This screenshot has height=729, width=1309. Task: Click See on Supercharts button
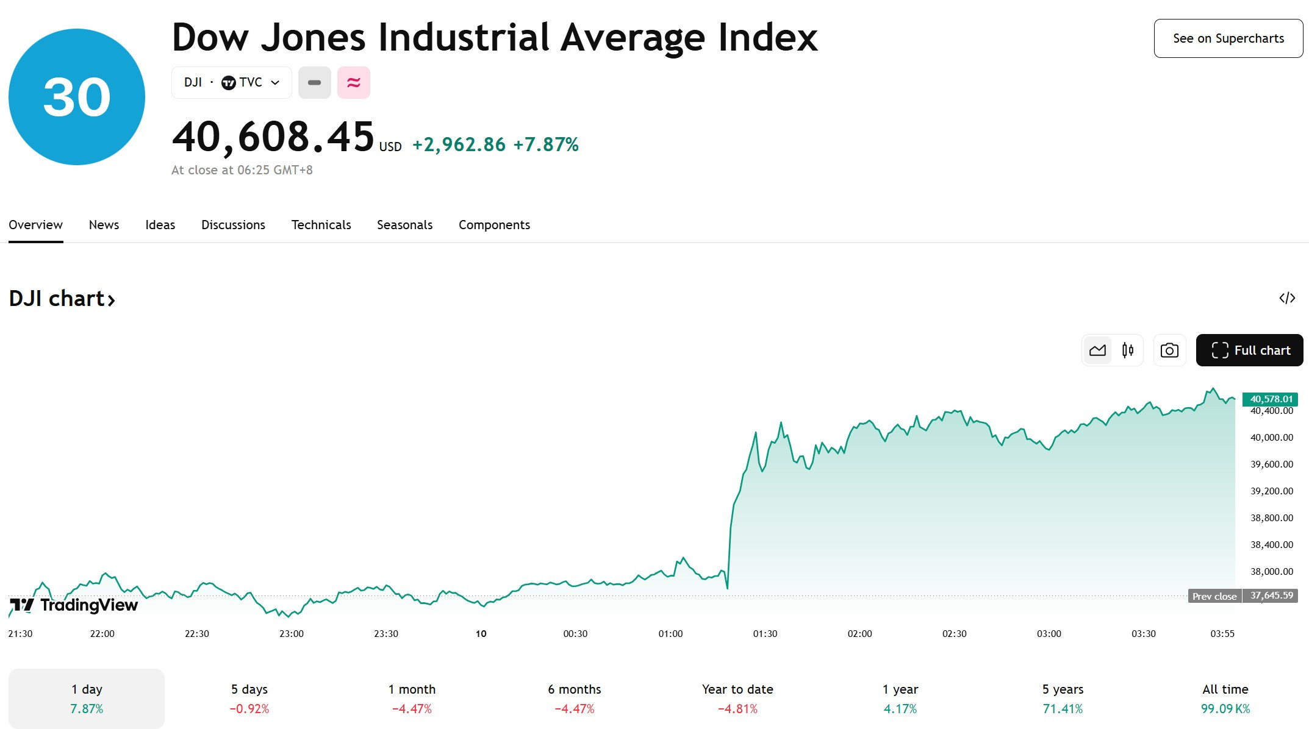(1228, 38)
